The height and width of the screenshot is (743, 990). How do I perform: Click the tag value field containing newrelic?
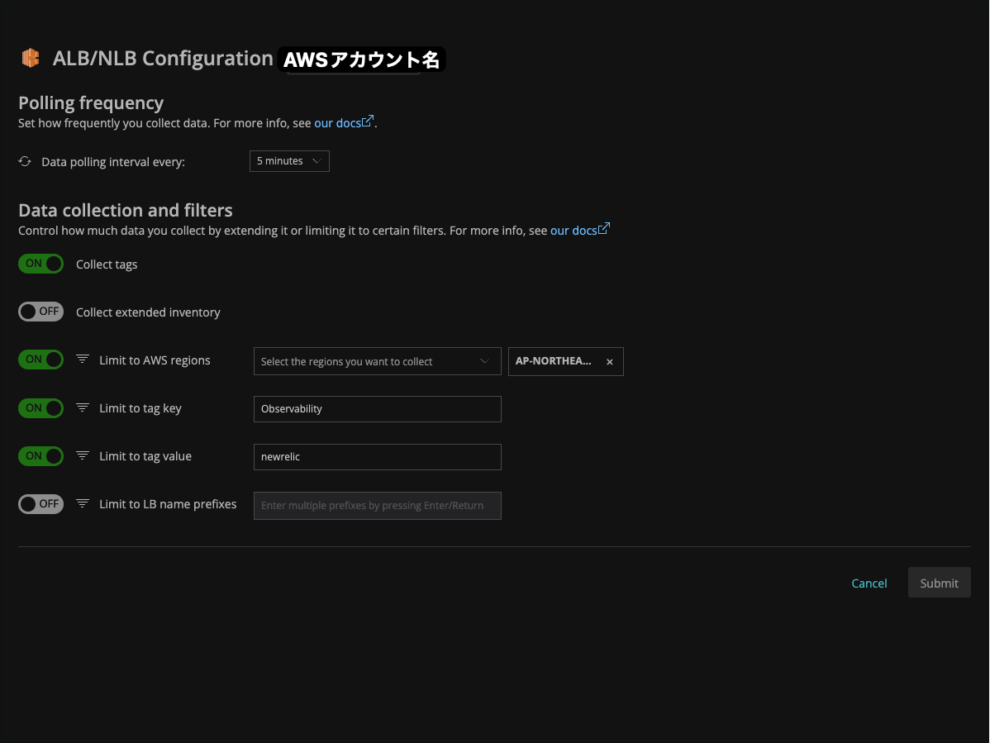[378, 457]
